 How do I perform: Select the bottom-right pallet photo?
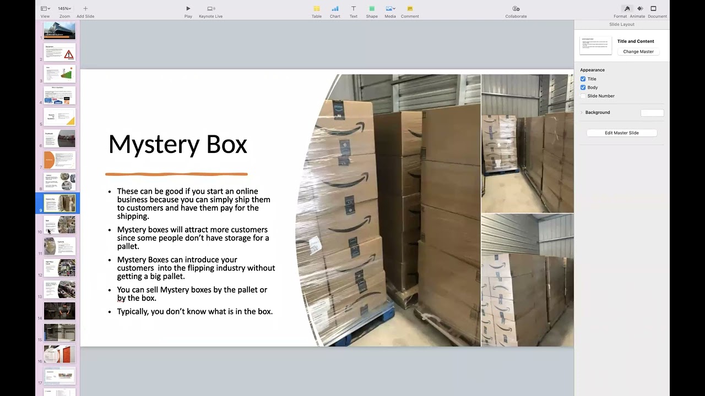[x=528, y=280]
